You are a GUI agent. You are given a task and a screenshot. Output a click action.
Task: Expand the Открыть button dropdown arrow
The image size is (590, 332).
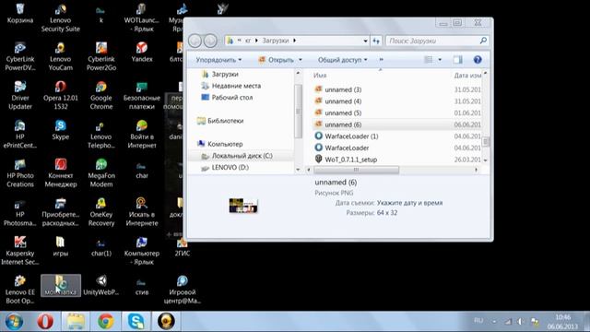pyautogui.click(x=301, y=60)
